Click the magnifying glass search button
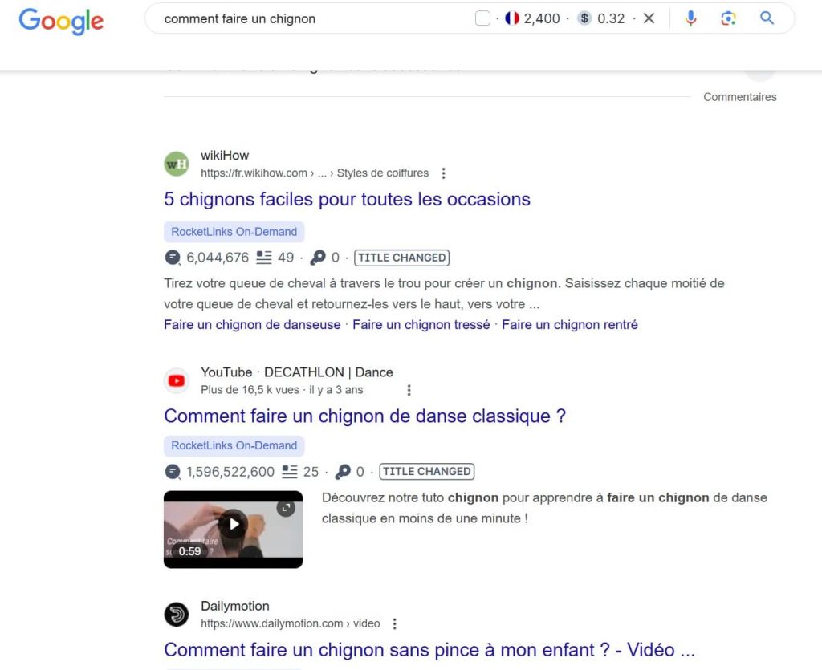The width and height of the screenshot is (822, 670). pyautogui.click(x=767, y=18)
